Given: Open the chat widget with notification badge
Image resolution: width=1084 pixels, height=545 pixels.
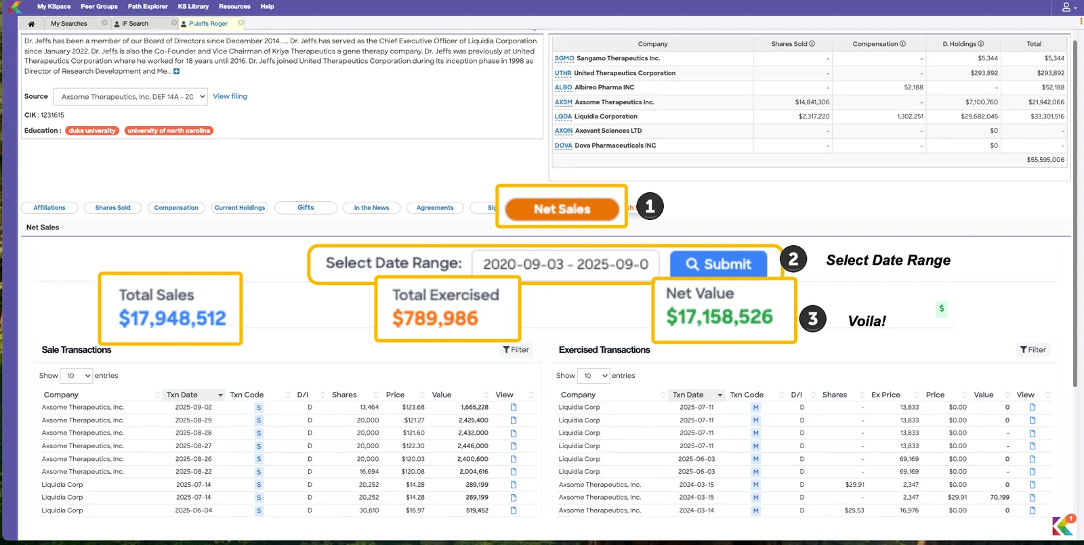Looking at the screenshot, I should (1064, 525).
